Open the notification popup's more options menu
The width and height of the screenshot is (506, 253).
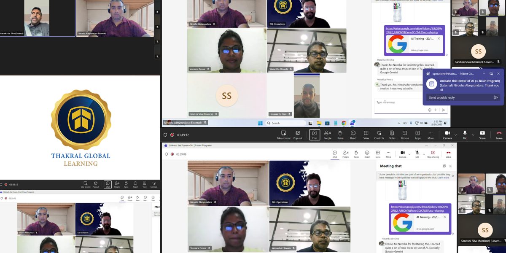tap(484, 73)
